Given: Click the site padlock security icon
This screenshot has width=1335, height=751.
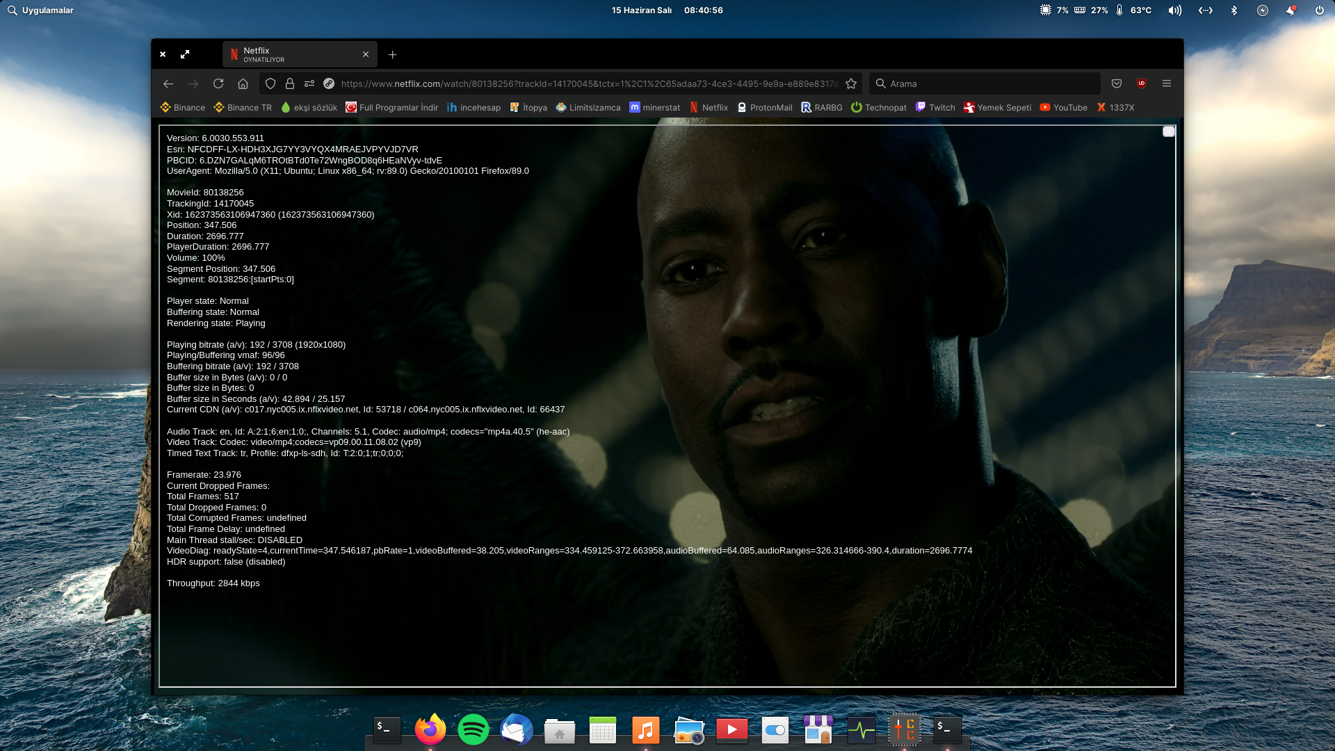Looking at the screenshot, I should pyautogui.click(x=290, y=83).
